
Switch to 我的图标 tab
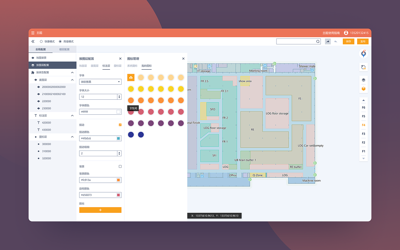tap(147, 66)
